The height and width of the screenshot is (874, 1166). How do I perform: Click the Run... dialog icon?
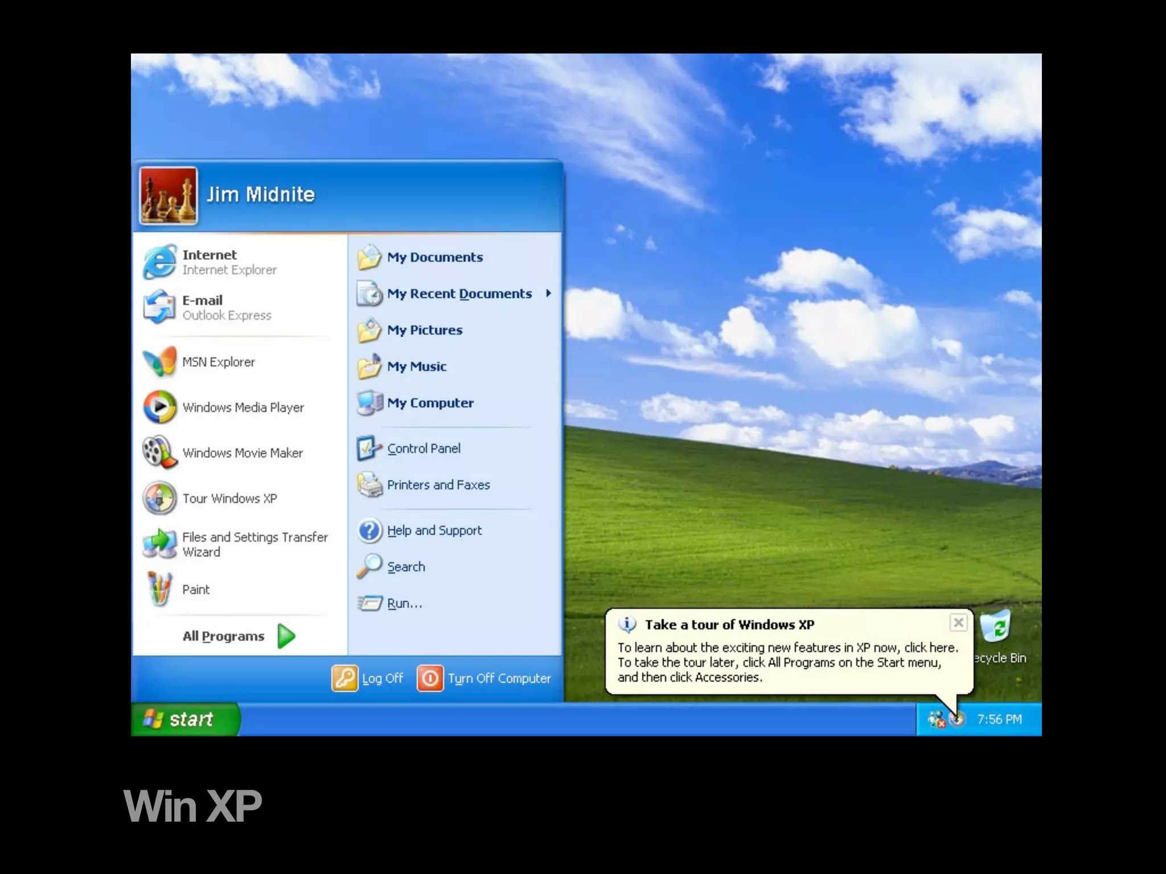[369, 603]
